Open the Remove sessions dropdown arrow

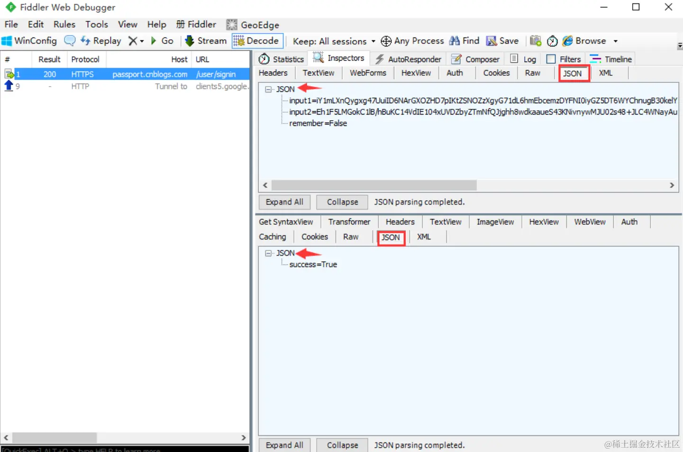click(x=142, y=41)
